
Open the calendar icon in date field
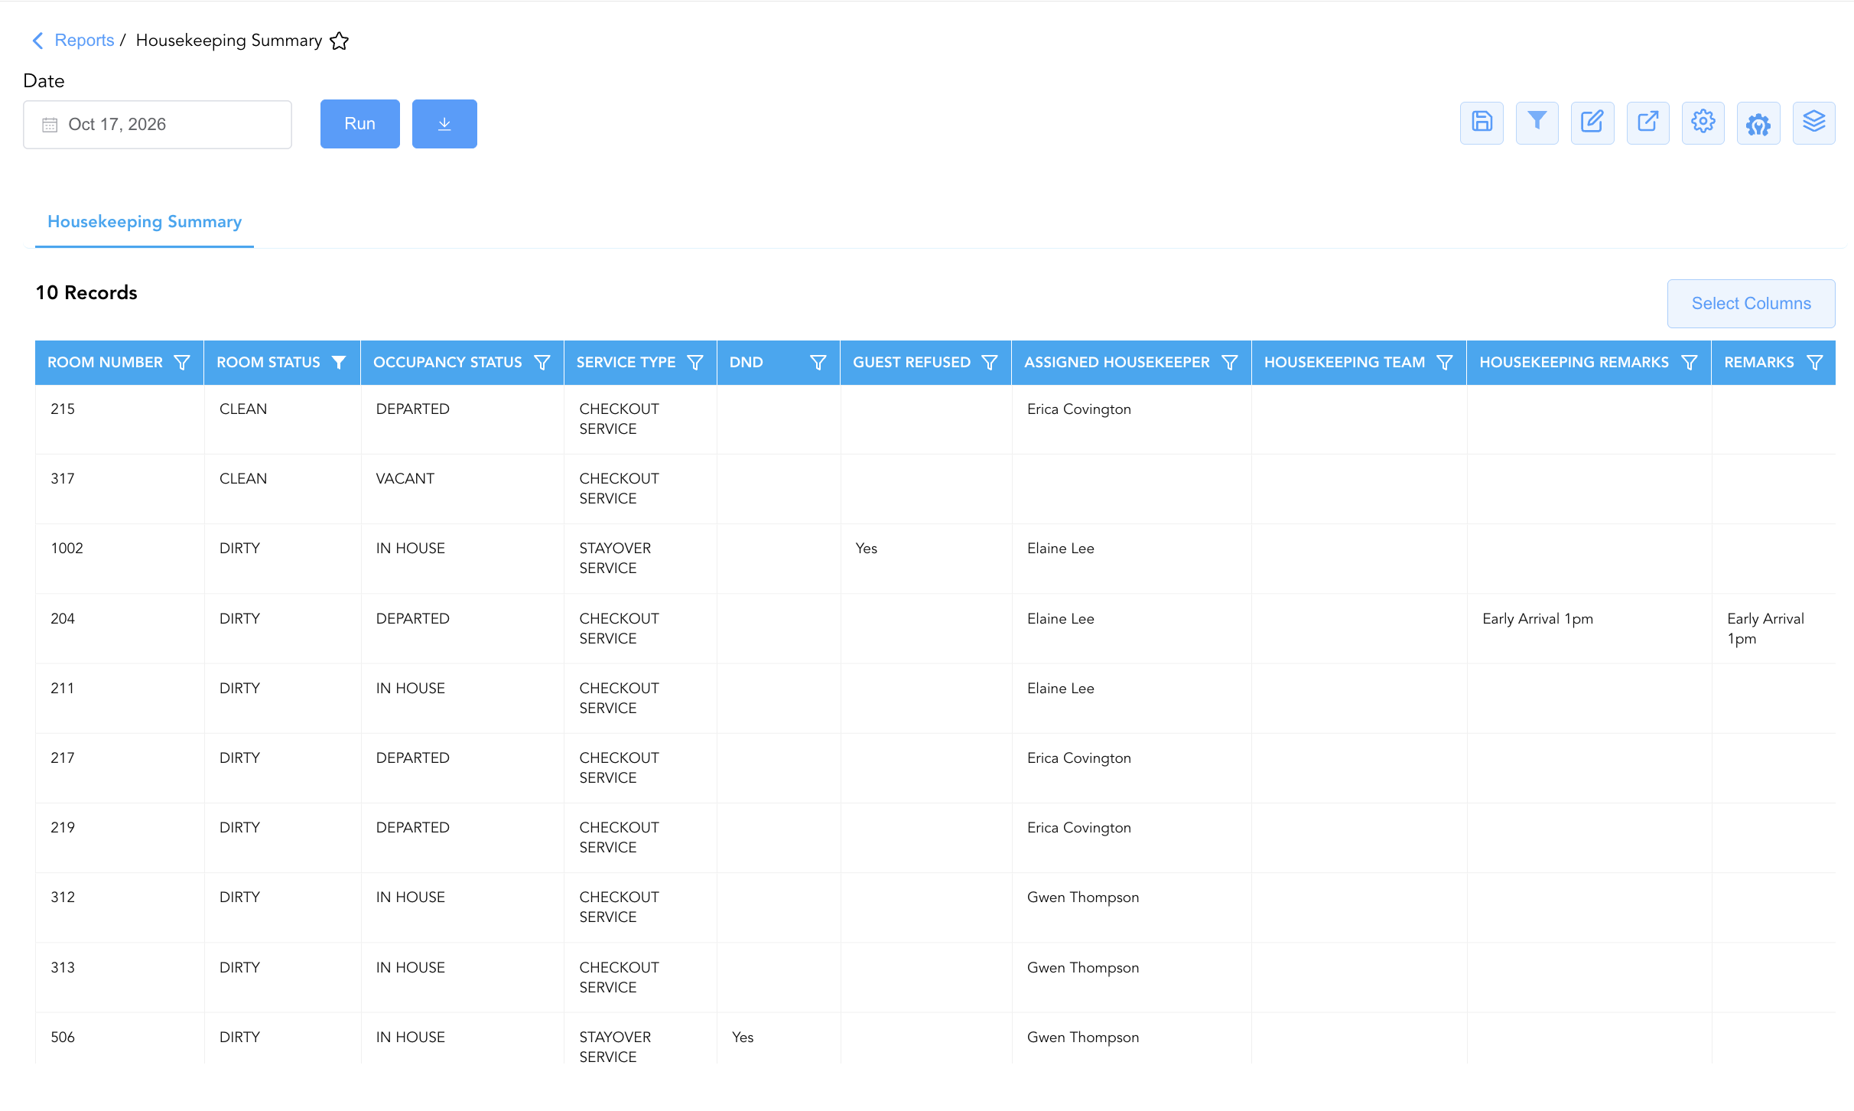(50, 125)
